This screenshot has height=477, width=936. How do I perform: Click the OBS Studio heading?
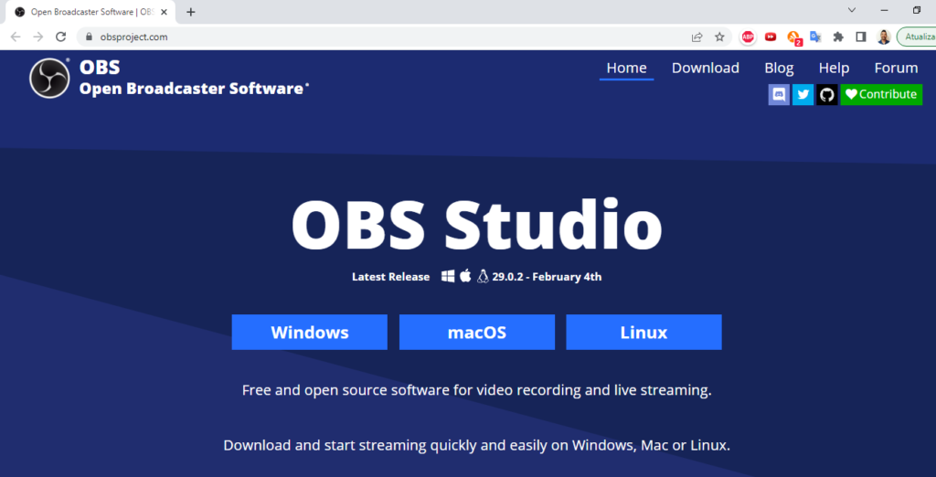coord(477,225)
